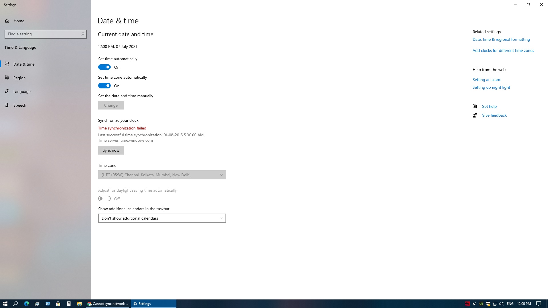Click the Get help chat icon
Image resolution: width=548 pixels, height=308 pixels.
475,106
